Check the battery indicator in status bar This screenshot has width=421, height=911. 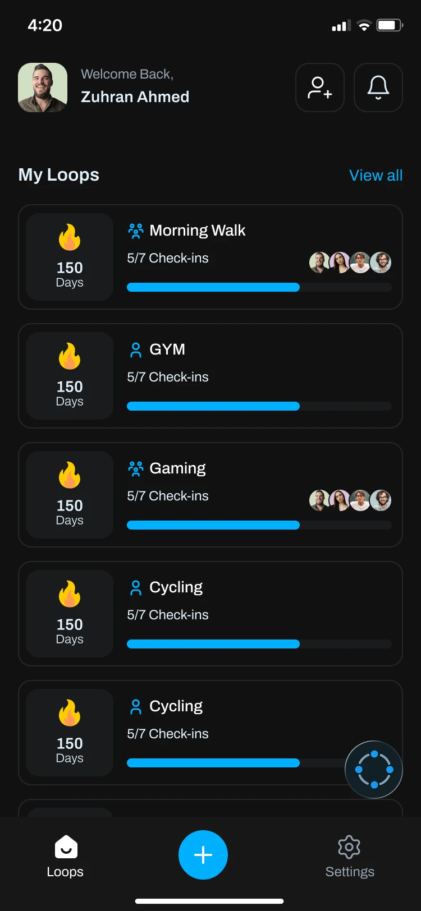389,25
